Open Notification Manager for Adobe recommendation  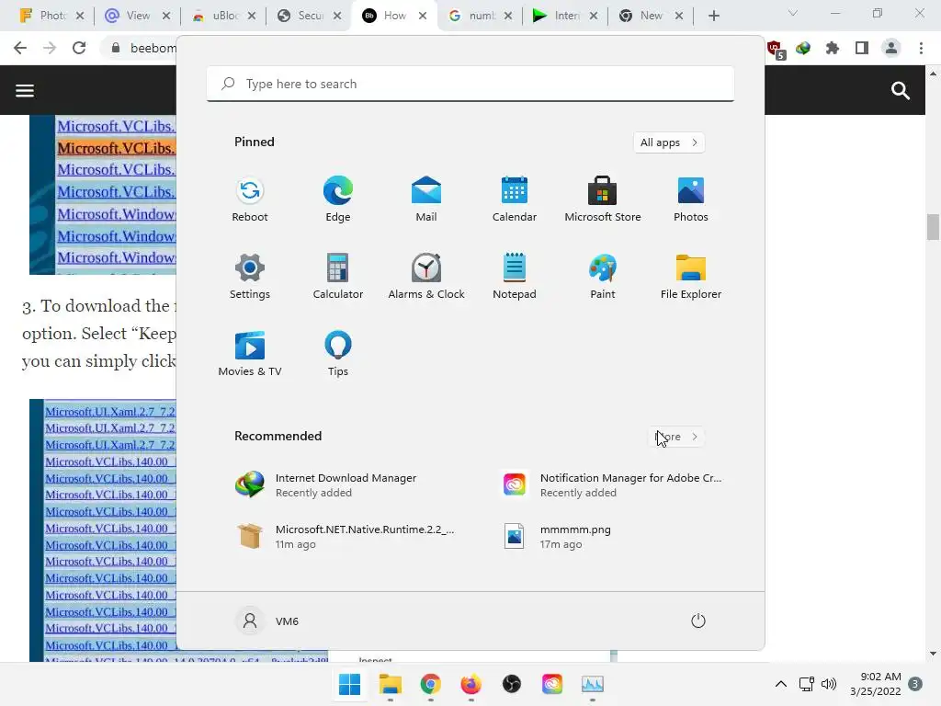point(612,485)
